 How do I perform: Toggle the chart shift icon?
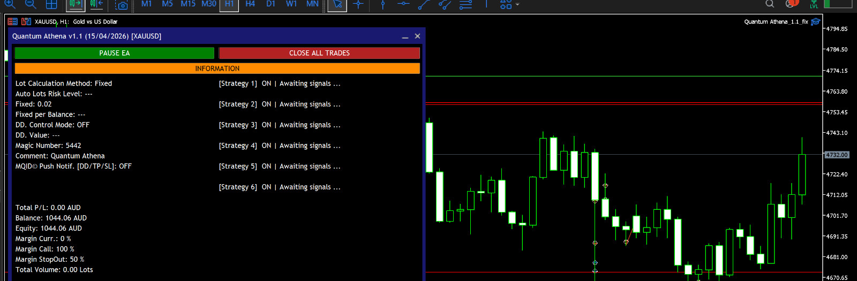coord(96,4)
